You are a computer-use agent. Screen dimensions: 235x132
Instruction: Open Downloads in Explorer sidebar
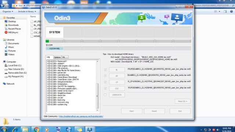pyautogui.click(x=13, y=25)
